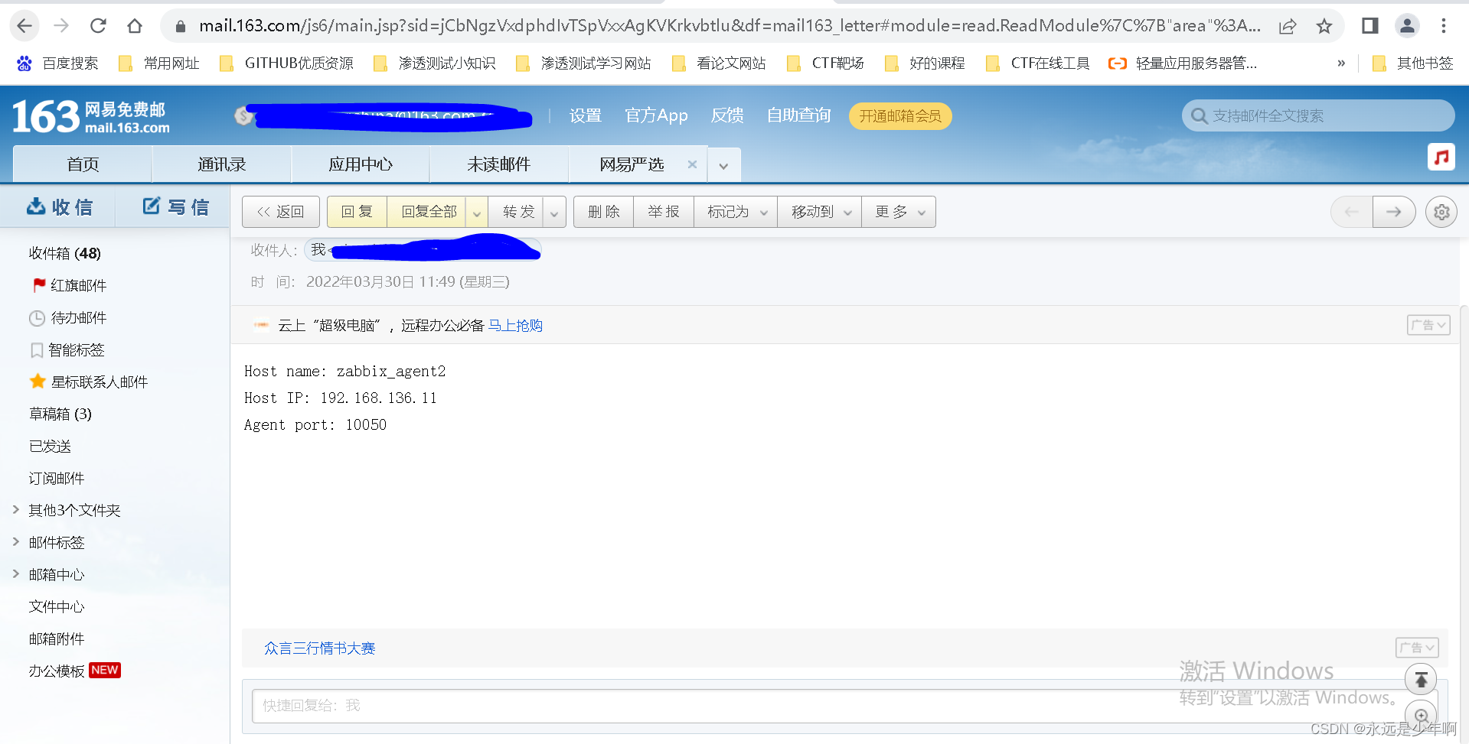This screenshot has width=1469, height=744.
Task: Click the 删除 button
Action: (x=603, y=212)
